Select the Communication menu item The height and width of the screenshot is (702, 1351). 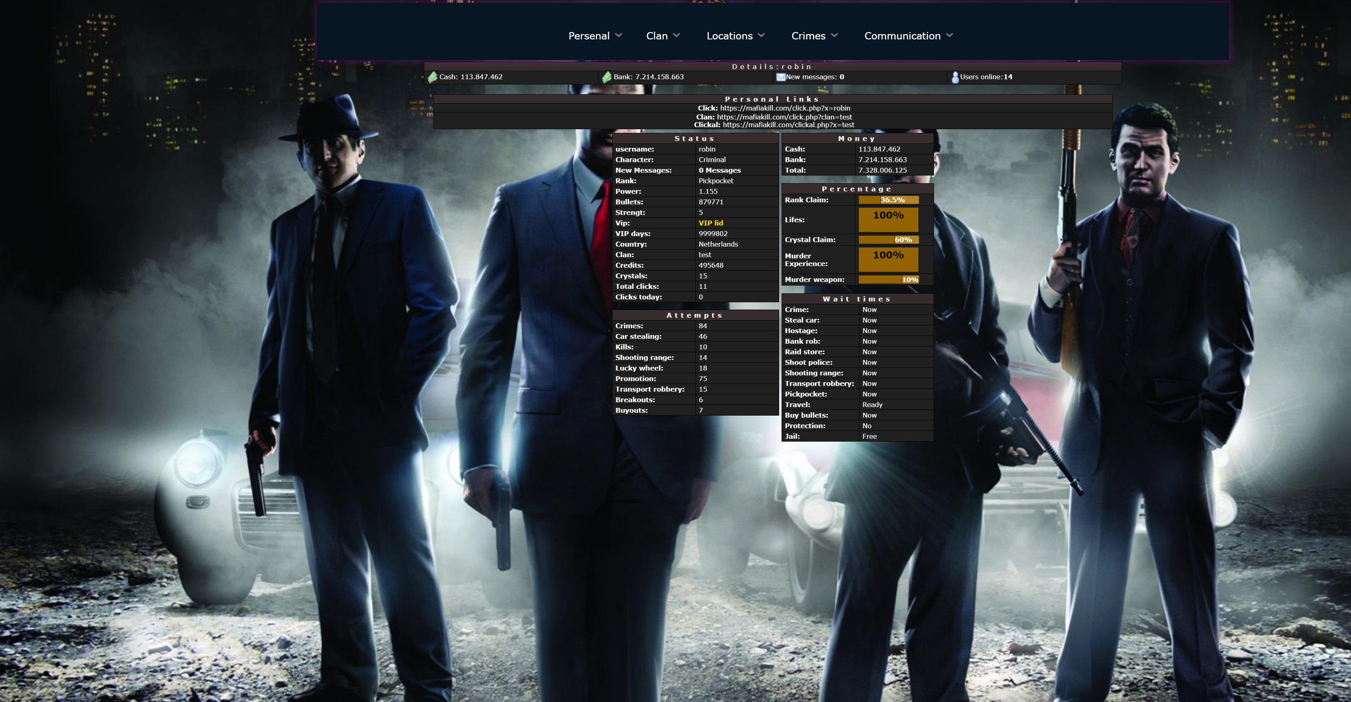(x=902, y=36)
